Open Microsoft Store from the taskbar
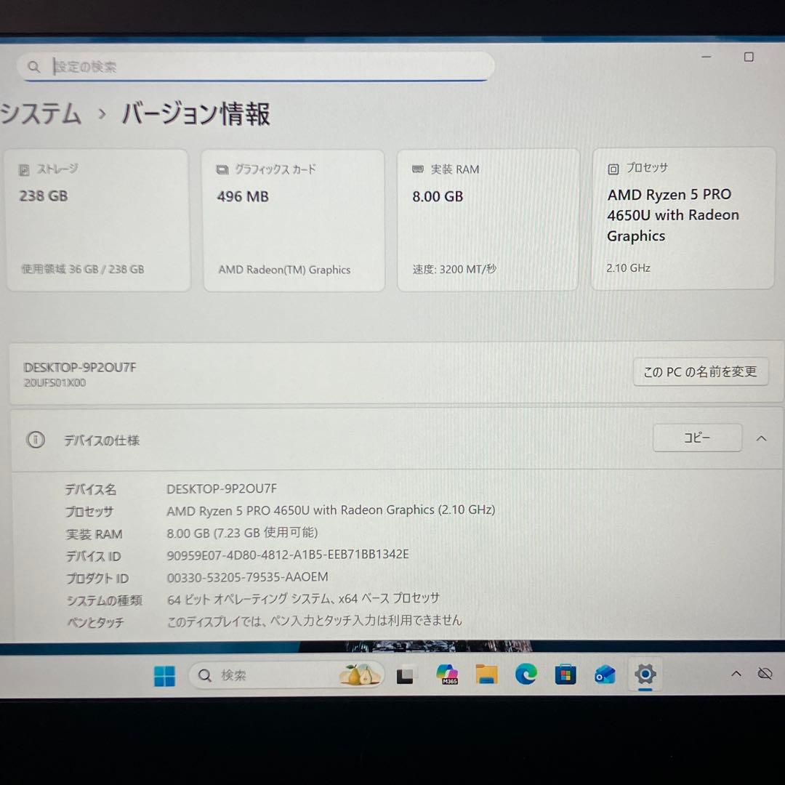785x785 pixels. pos(565,675)
